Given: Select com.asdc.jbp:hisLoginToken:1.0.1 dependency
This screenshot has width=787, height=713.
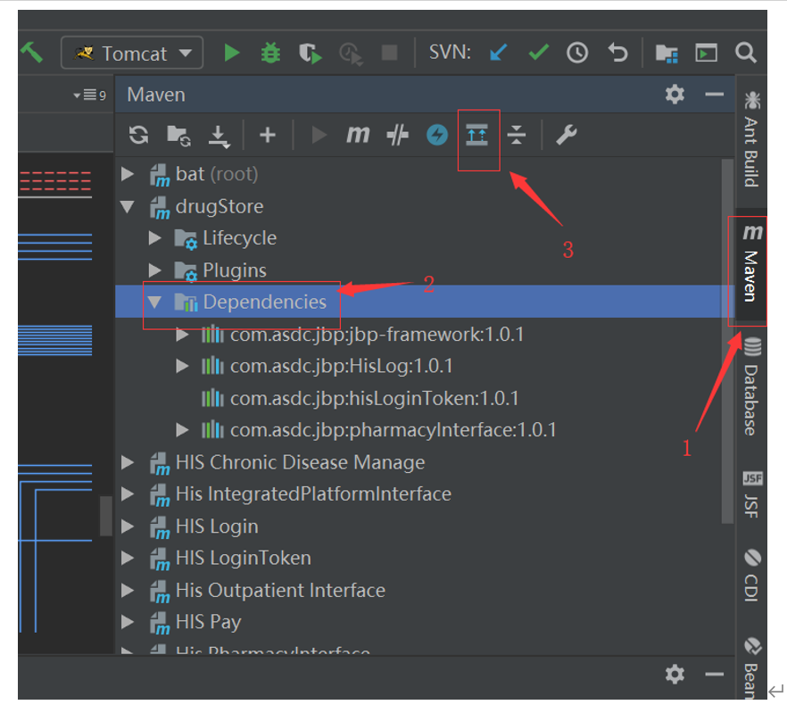Looking at the screenshot, I should (x=374, y=398).
